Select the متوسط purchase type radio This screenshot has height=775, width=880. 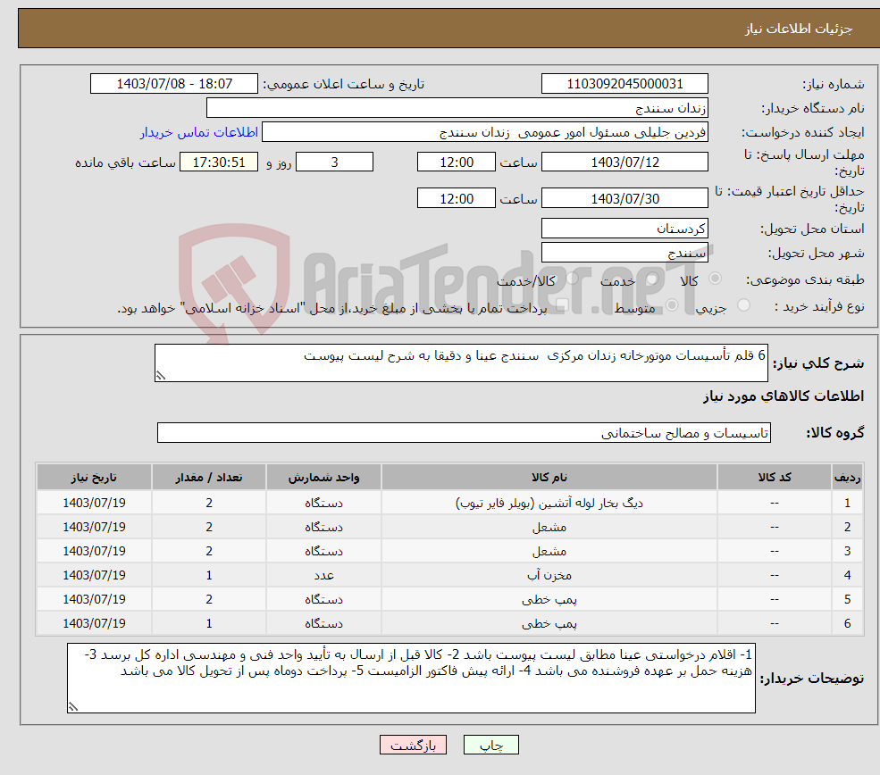(x=672, y=305)
